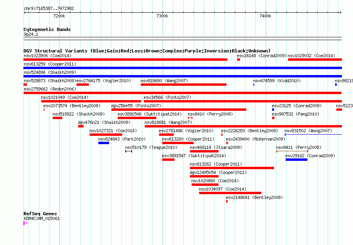Click the DGV Structural Variants track title
Viewport: 353px width, 245px height.
(x=147, y=51)
